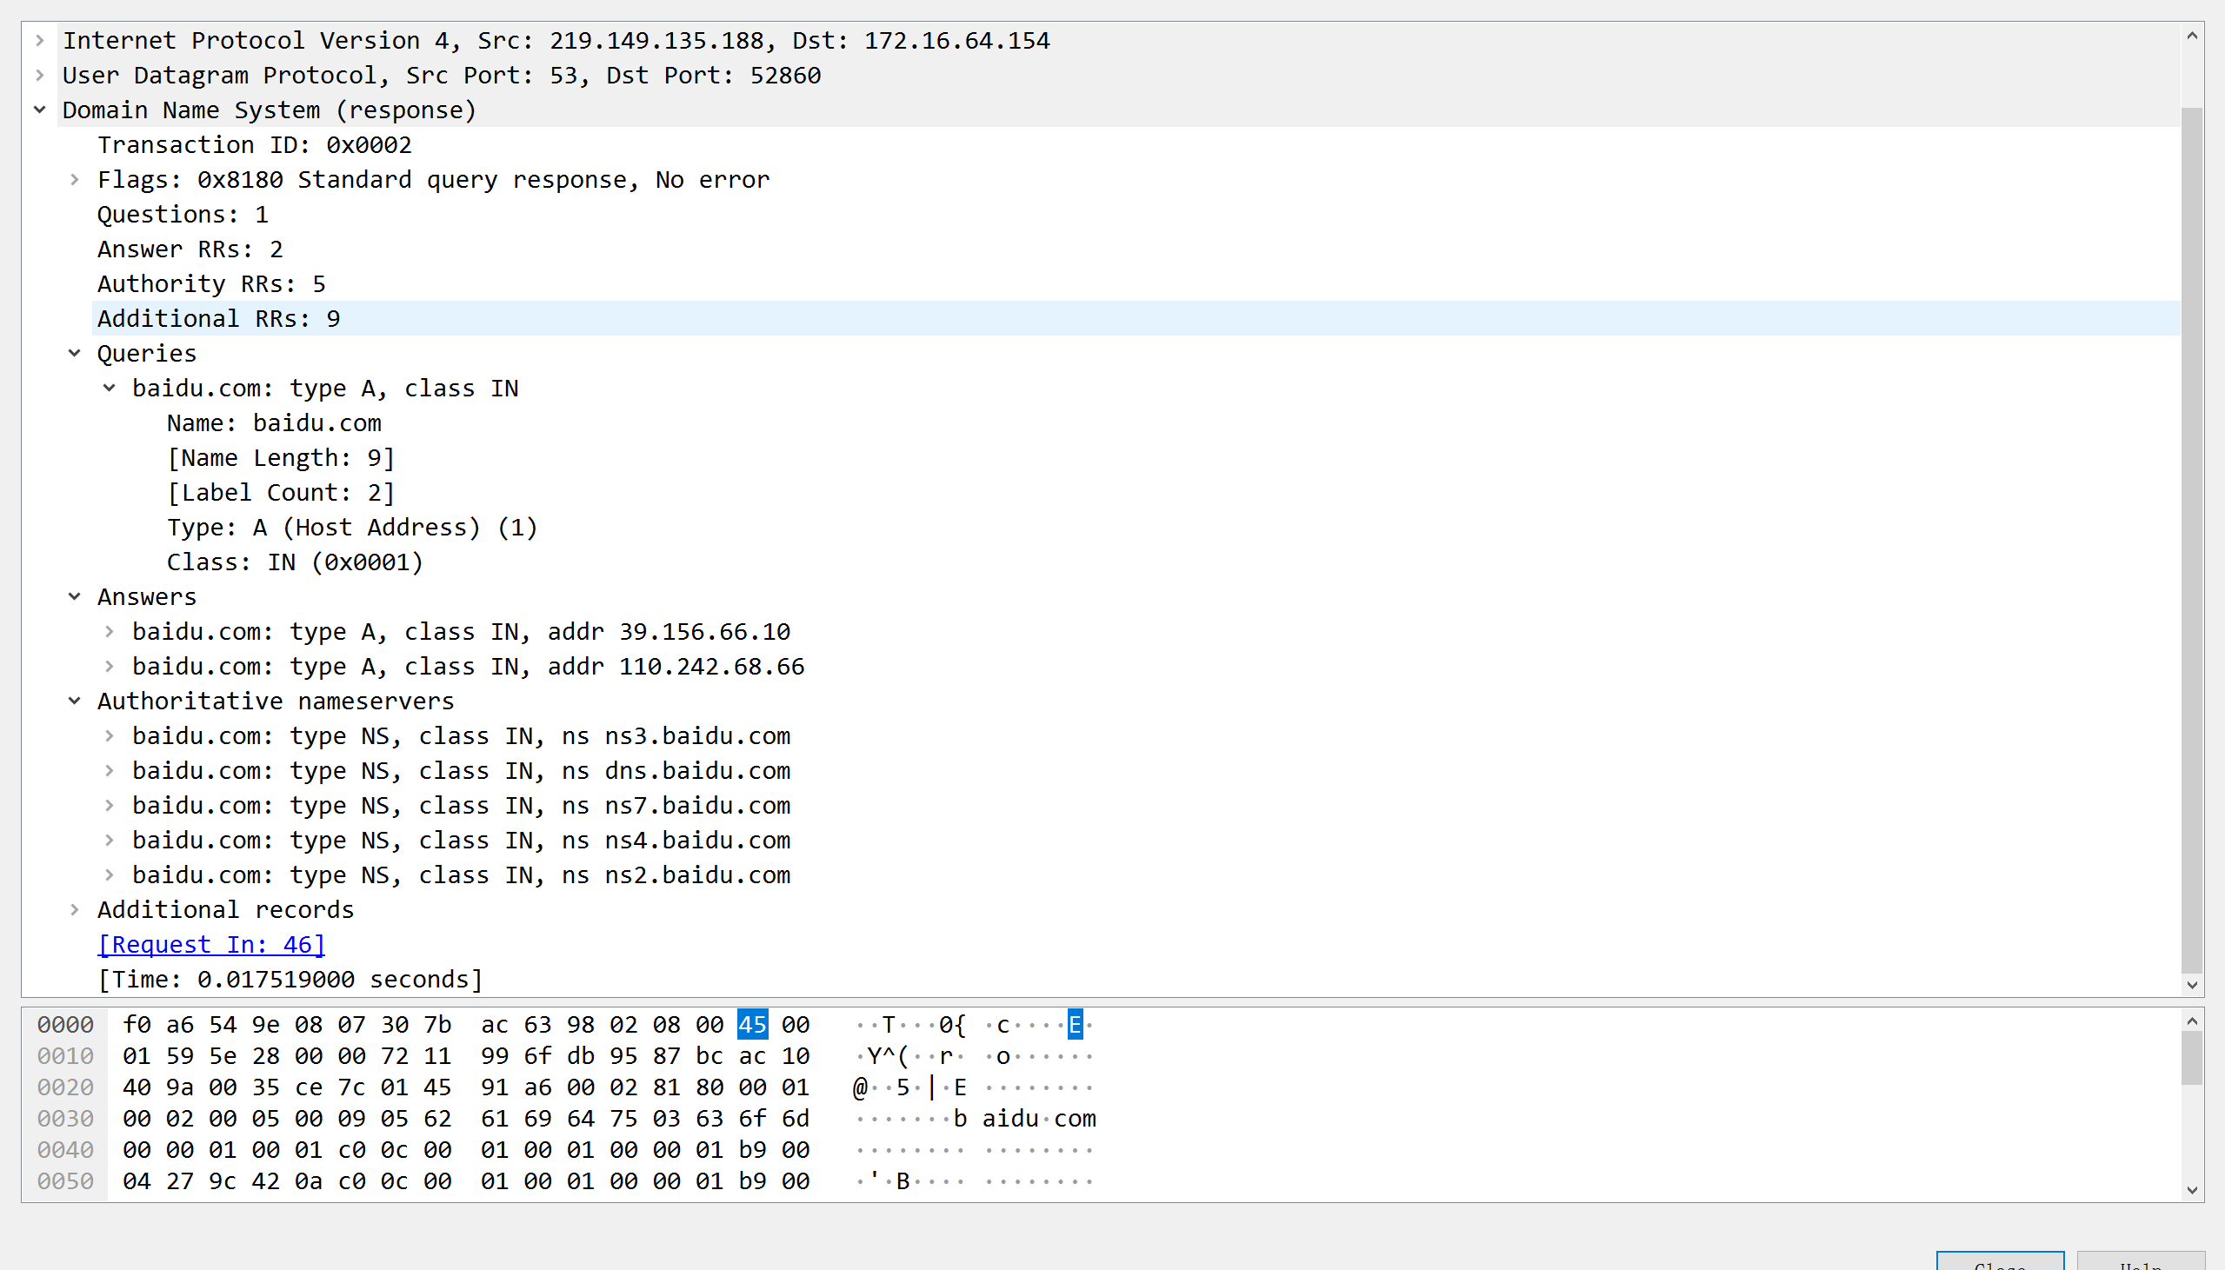This screenshot has height=1270, width=2225.
Task: Select the Questions: 1 field
Action: (183, 215)
